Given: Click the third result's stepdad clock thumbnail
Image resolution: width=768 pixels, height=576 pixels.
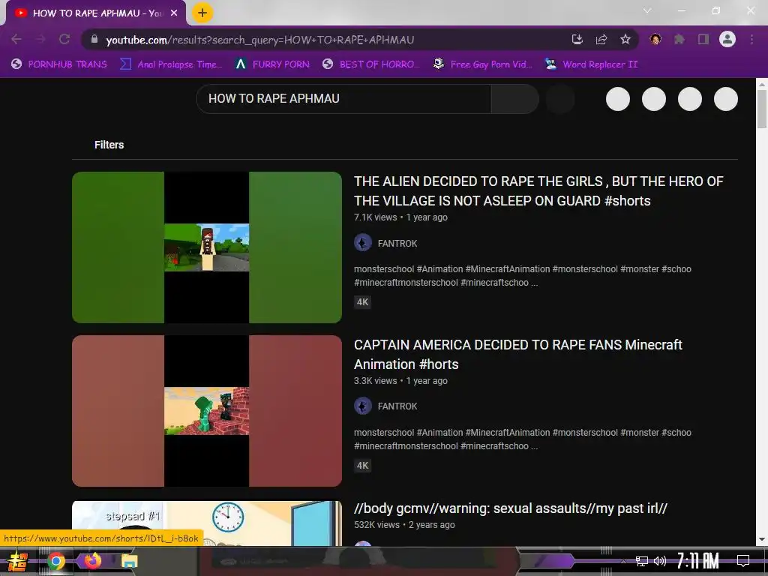Looking at the screenshot, I should (x=207, y=523).
